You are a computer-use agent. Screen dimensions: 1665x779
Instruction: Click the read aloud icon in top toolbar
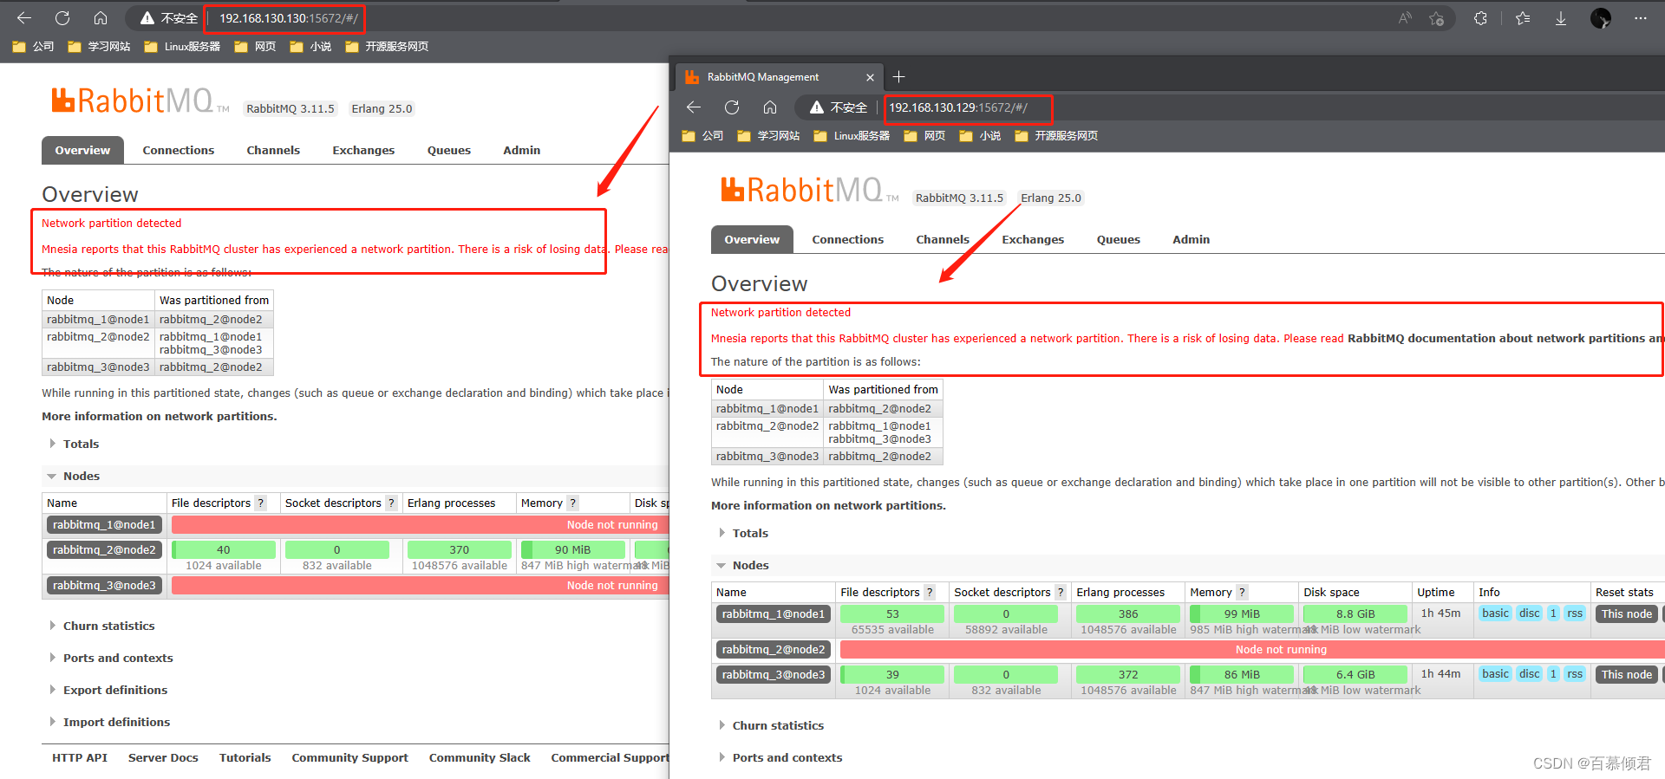coord(1405,18)
